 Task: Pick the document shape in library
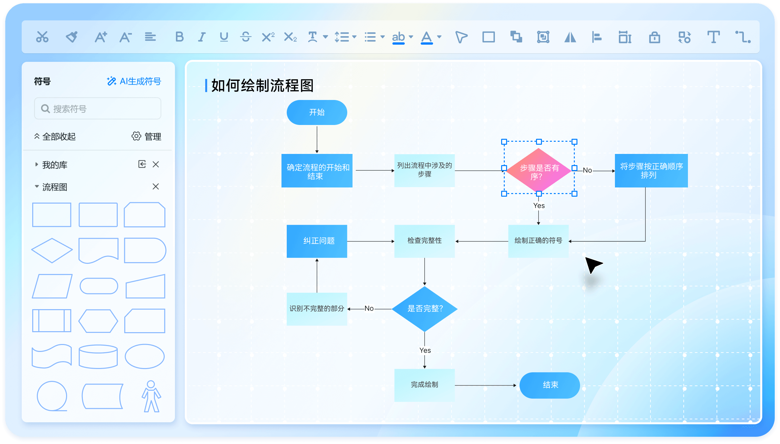click(x=98, y=251)
